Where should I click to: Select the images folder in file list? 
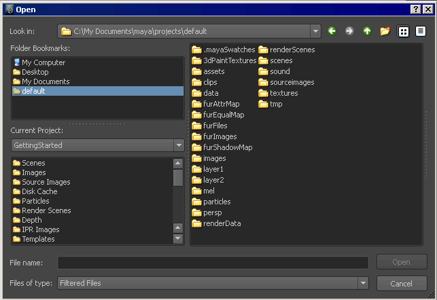pyautogui.click(x=209, y=158)
